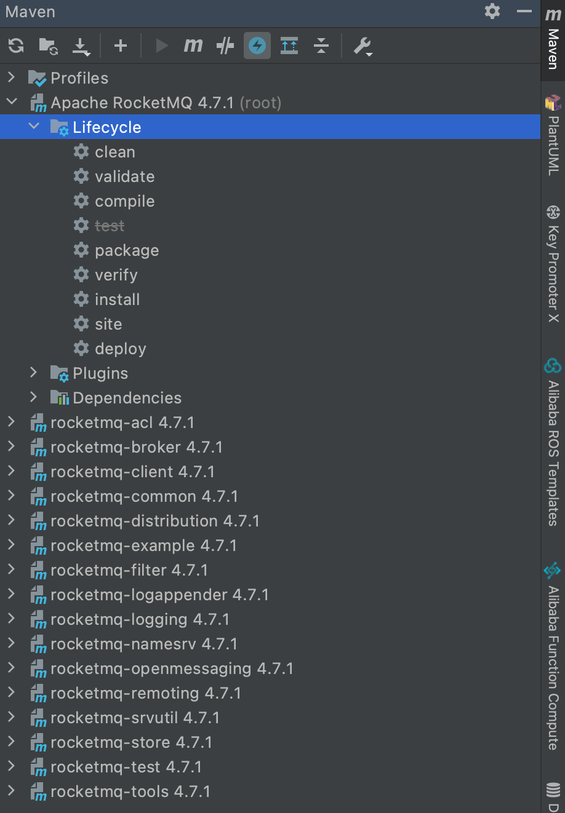Image resolution: width=565 pixels, height=813 pixels.
Task: Hide the Maven tool window
Action: (x=524, y=11)
